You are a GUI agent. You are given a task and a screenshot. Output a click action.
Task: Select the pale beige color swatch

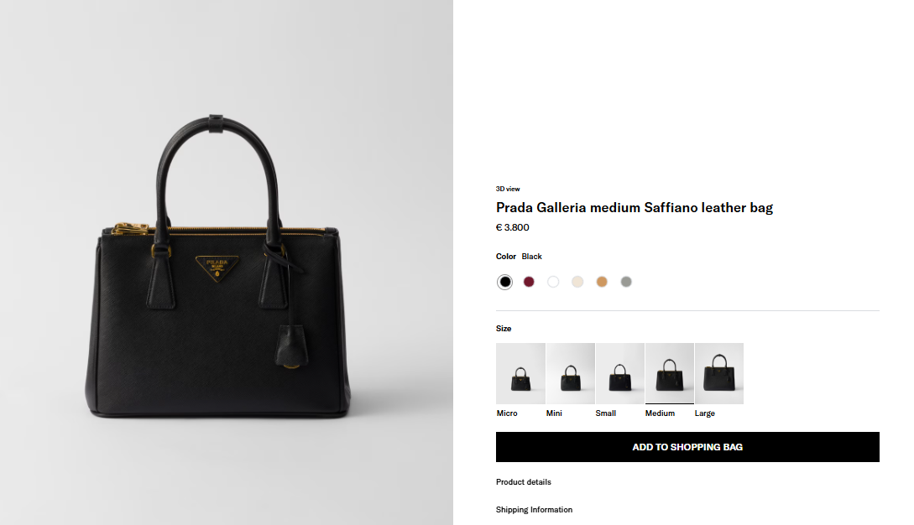click(577, 282)
